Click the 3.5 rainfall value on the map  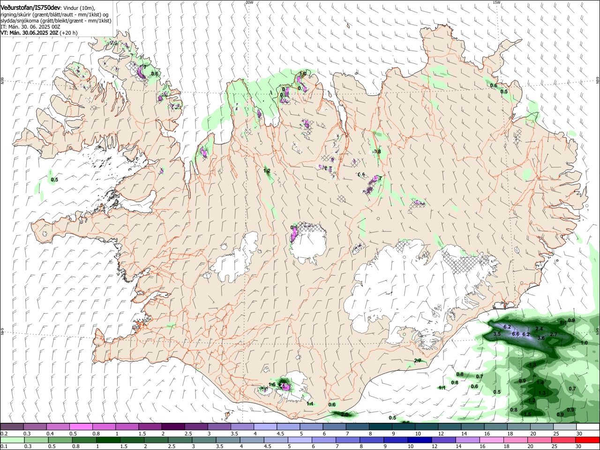[497, 334]
